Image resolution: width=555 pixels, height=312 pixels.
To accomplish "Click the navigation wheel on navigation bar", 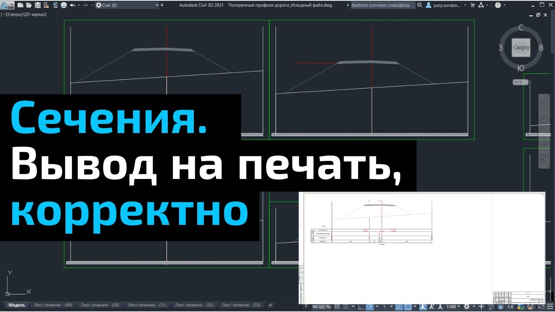I will pos(544,104).
